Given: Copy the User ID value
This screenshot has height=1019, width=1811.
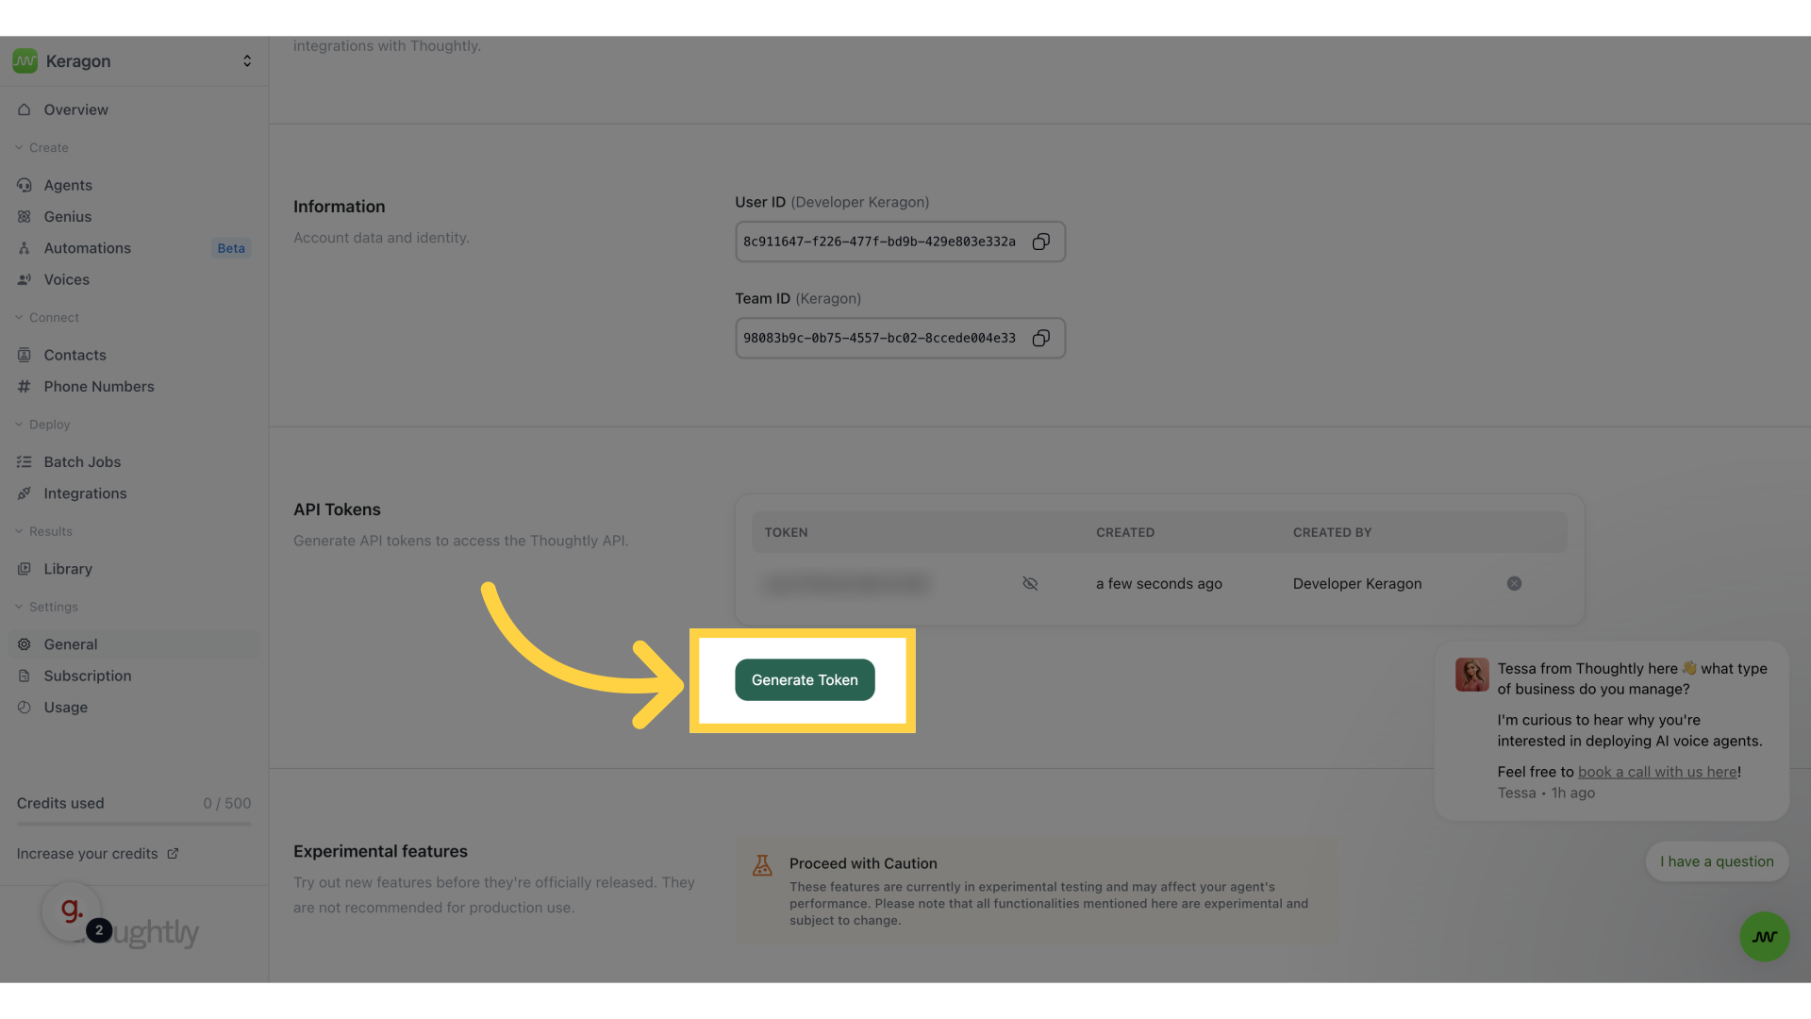Looking at the screenshot, I should pyautogui.click(x=1040, y=242).
